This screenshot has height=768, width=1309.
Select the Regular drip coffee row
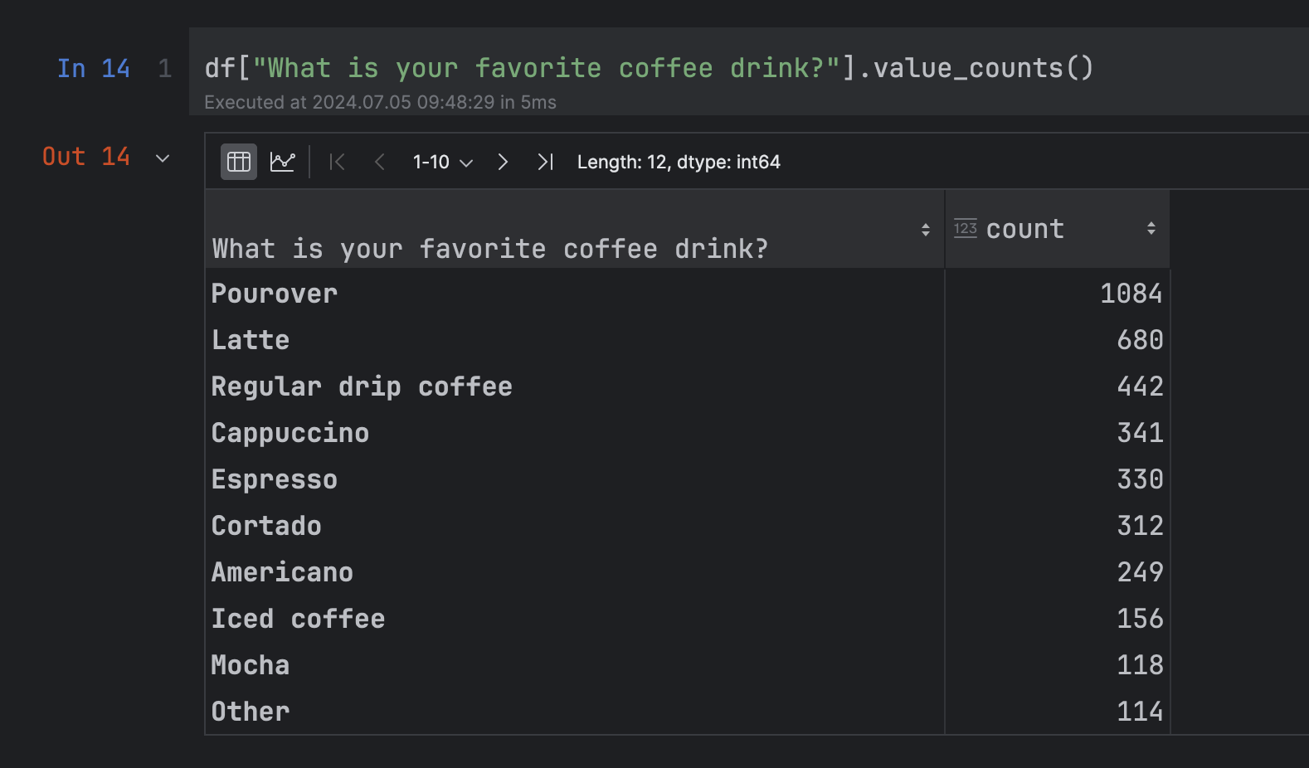[362, 386]
